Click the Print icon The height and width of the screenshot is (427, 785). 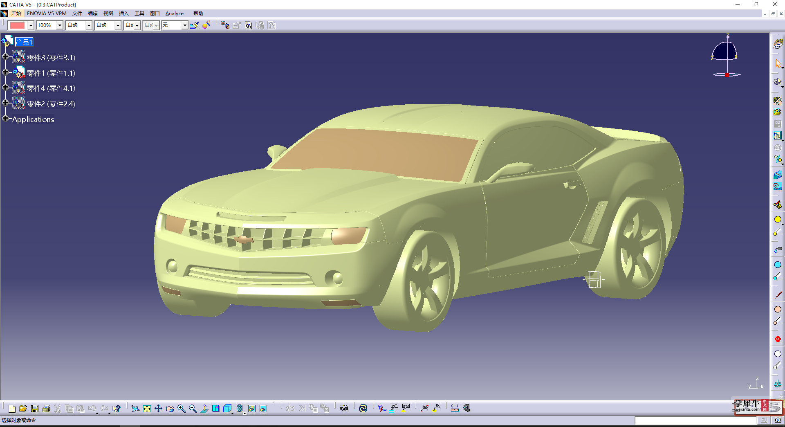[x=46, y=408]
